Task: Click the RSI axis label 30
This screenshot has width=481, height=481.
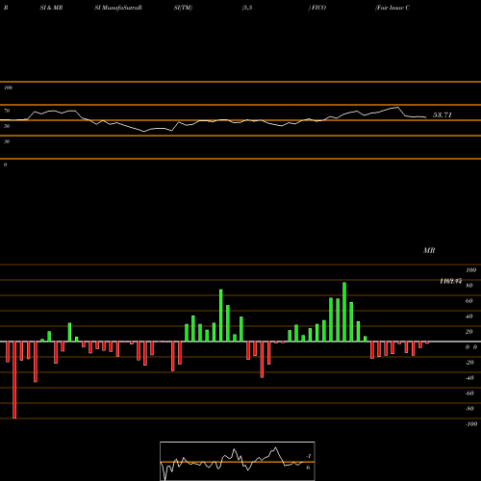Action: [7, 141]
